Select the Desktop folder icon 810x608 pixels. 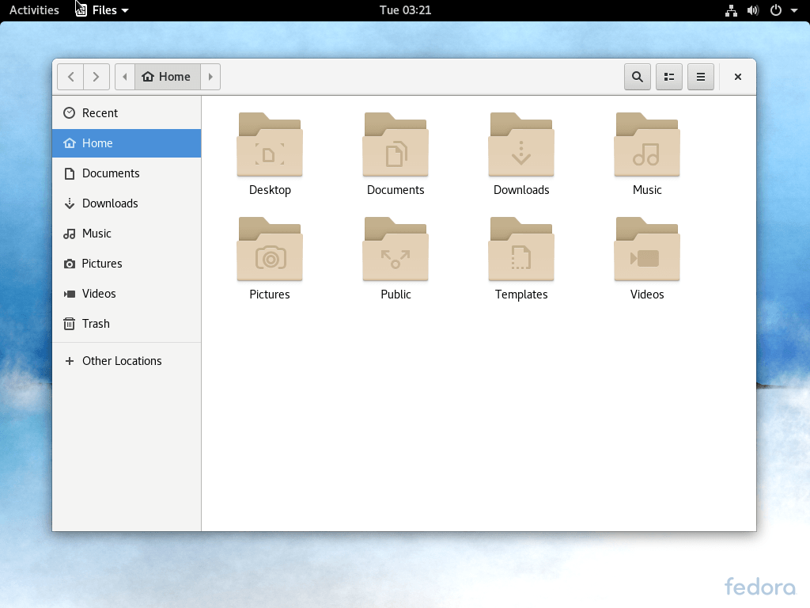point(270,145)
